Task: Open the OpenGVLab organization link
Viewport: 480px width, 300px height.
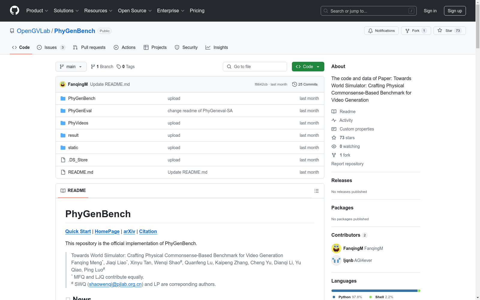Action: (x=33, y=31)
